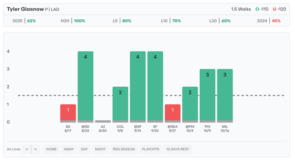Enable the DAY games filter
The height and width of the screenshot is (162, 295).
[84, 149]
